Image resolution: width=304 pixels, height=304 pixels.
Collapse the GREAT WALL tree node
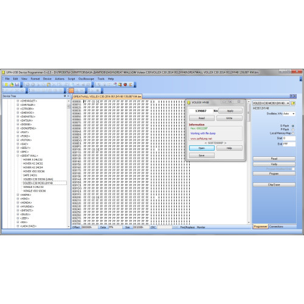click(x=18, y=156)
